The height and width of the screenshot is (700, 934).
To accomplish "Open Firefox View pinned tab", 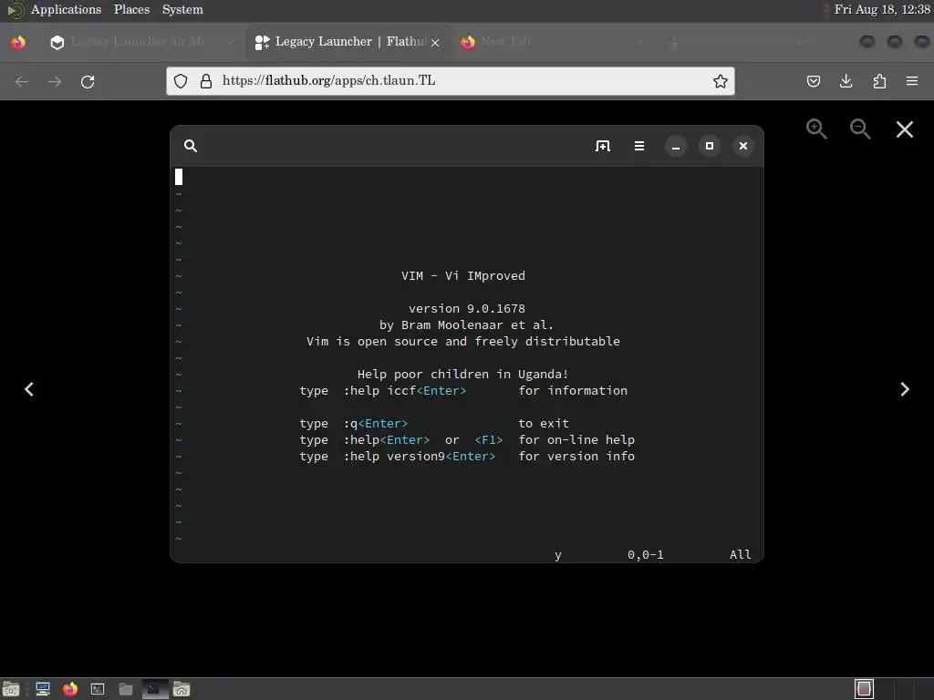I will pyautogui.click(x=18, y=42).
